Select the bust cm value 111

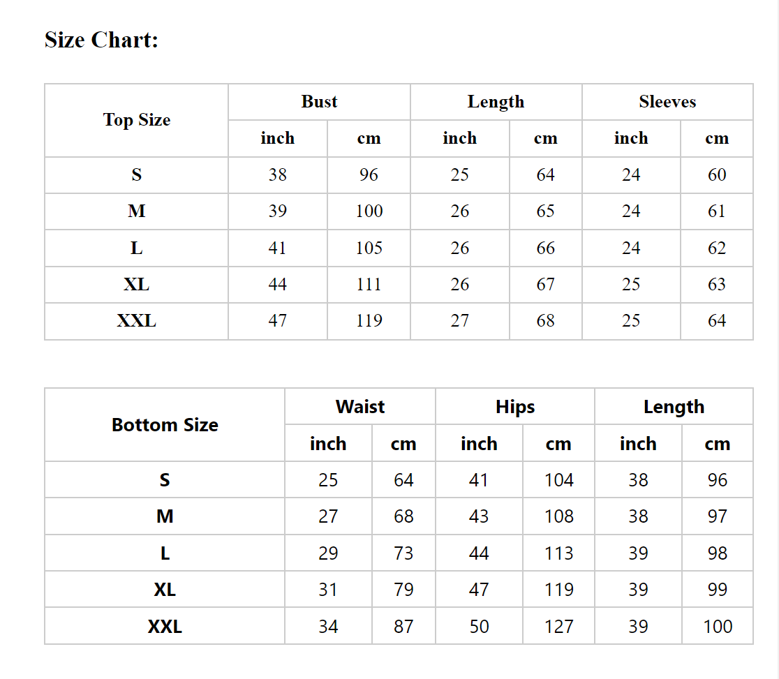[369, 285]
